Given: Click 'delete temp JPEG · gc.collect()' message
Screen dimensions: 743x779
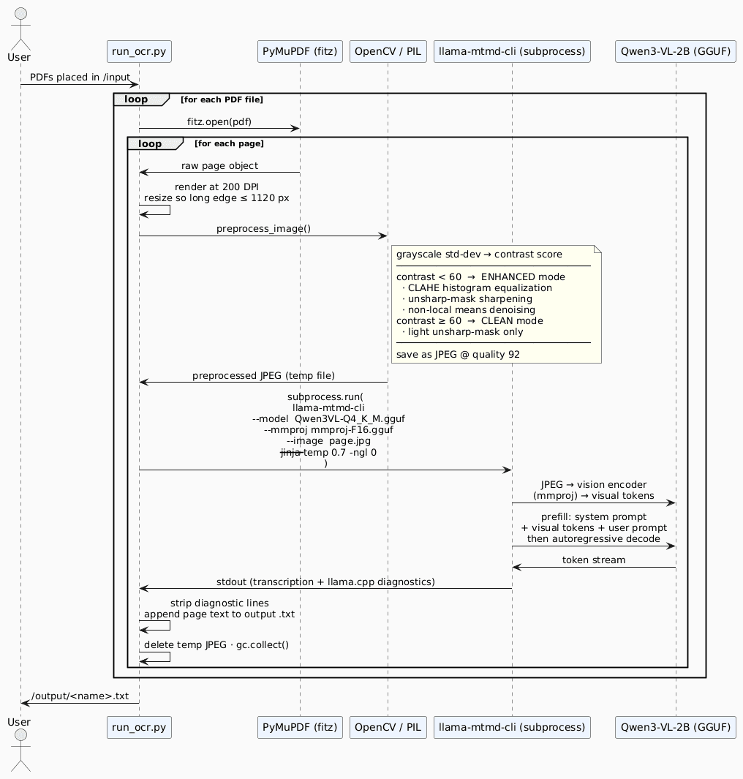Looking at the screenshot, I should 216,645.
